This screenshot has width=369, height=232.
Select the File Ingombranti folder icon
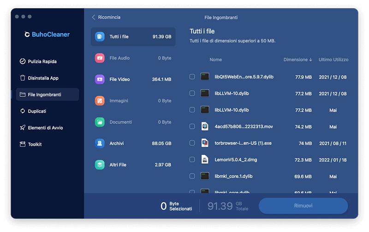point(23,95)
